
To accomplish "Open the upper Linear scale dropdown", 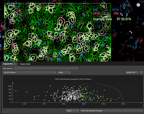I will tap(64, 73).
